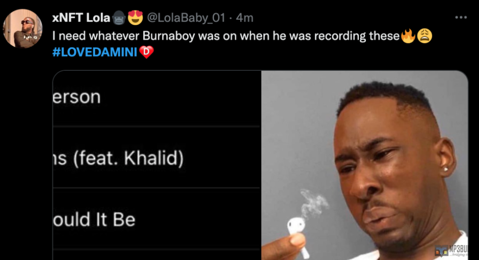Click the gorilla emoji beside the display name
The image size is (479, 260).
coord(118,18)
